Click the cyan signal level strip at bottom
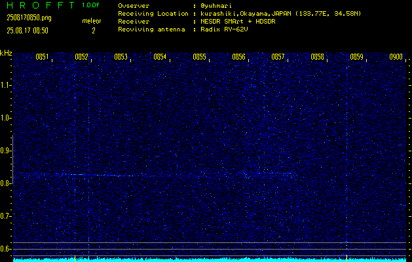 [210, 260]
